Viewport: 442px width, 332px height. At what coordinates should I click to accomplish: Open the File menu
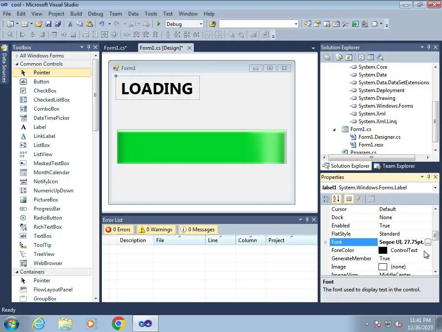pos(7,14)
